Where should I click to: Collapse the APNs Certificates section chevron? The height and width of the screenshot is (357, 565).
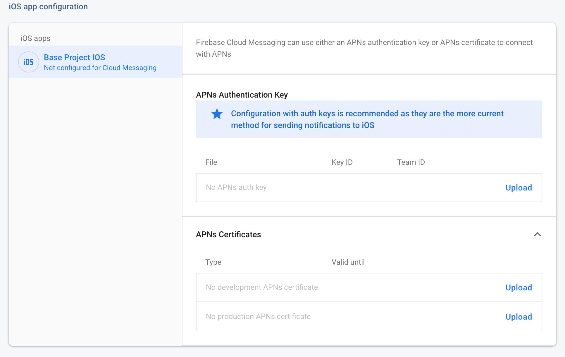537,234
